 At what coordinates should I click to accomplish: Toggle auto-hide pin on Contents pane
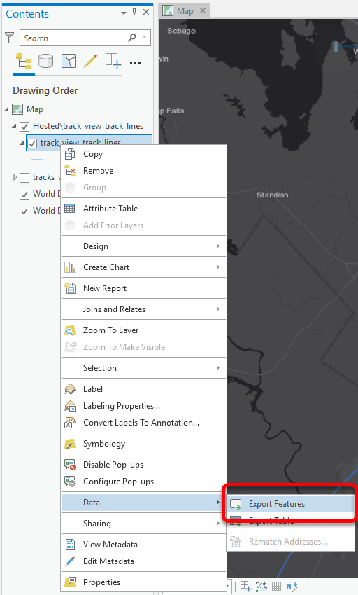click(x=135, y=12)
